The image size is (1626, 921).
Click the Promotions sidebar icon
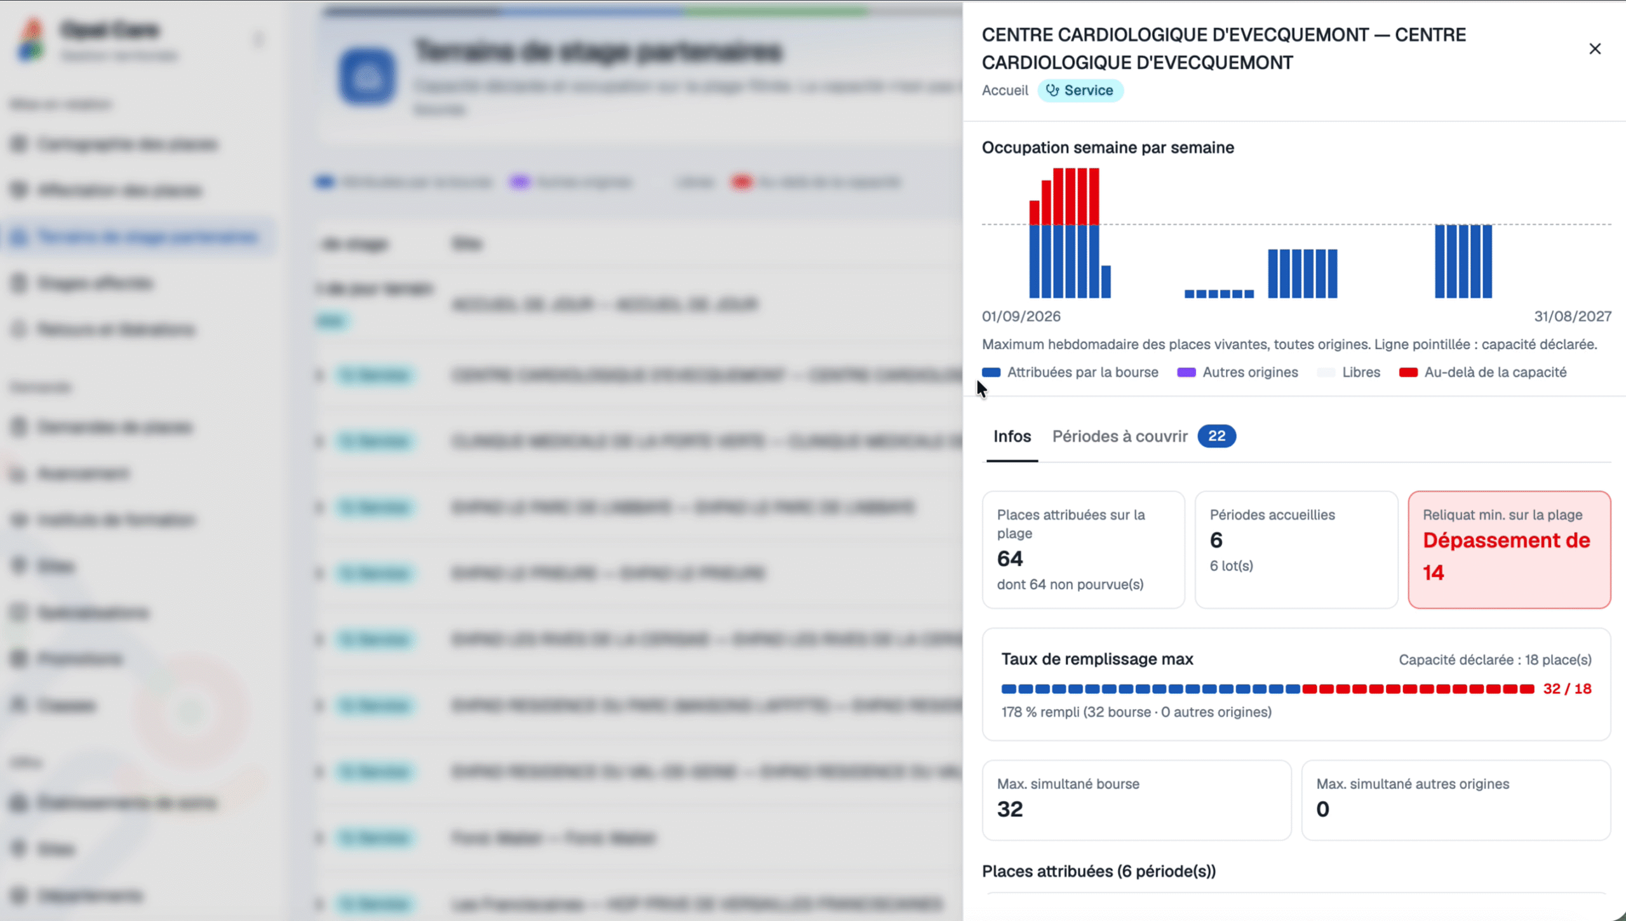click(19, 659)
